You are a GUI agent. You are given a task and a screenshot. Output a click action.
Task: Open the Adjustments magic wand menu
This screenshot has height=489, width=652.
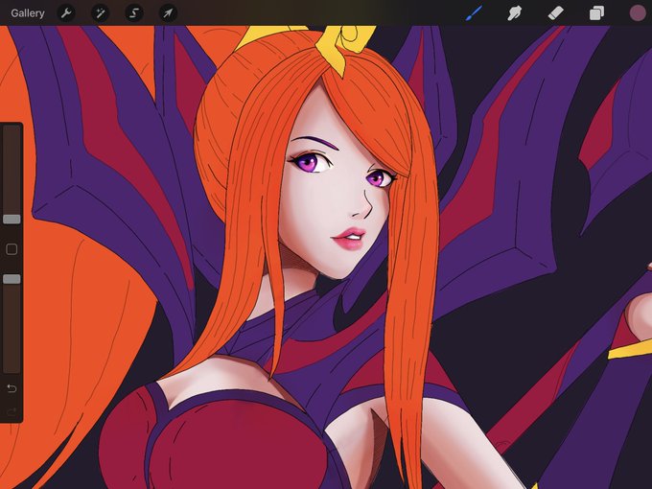(101, 13)
